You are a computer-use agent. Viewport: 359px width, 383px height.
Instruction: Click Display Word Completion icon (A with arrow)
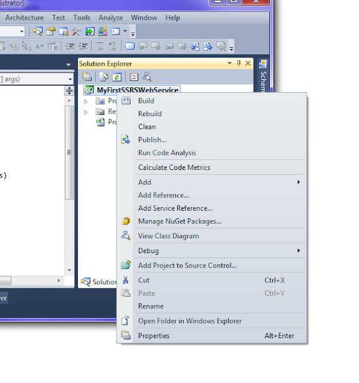pyautogui.click(x=39, y=46)
